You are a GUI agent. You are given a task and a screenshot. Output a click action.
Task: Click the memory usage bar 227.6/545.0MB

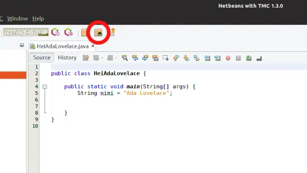click(26, 32)
